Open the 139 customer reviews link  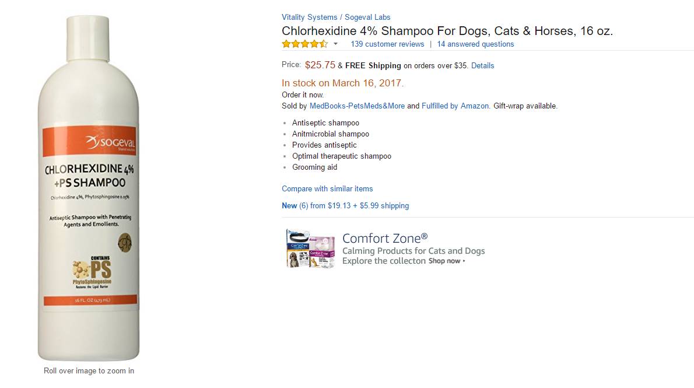[x=387, y=44]
